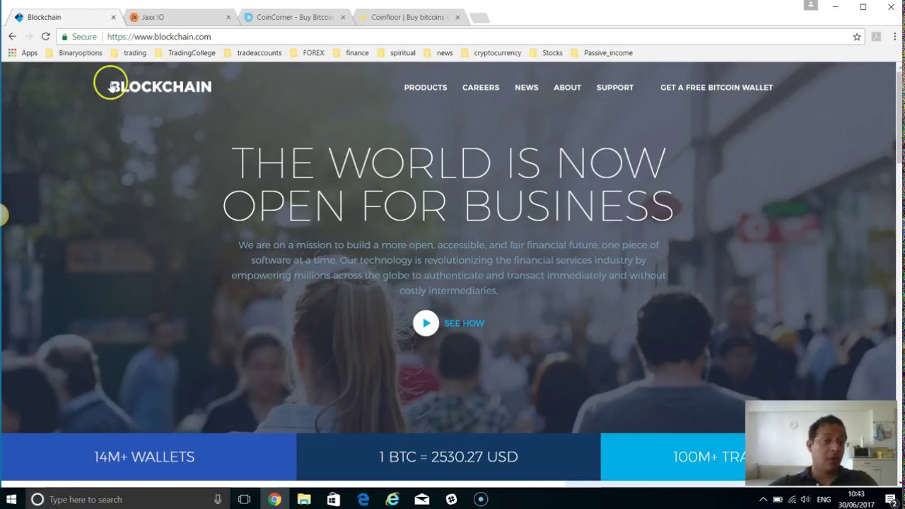905x509 pixels.
Task: Open the FOREX bookmark folder
Action: [x=306, y=53]
